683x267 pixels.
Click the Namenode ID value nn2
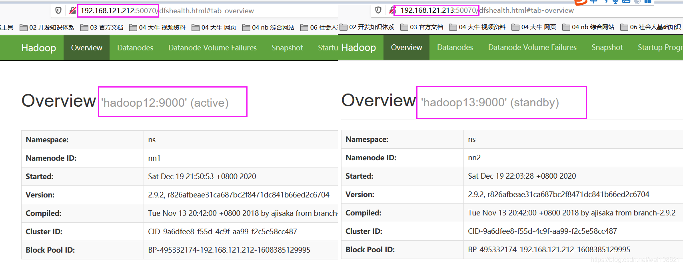point(474,158)
